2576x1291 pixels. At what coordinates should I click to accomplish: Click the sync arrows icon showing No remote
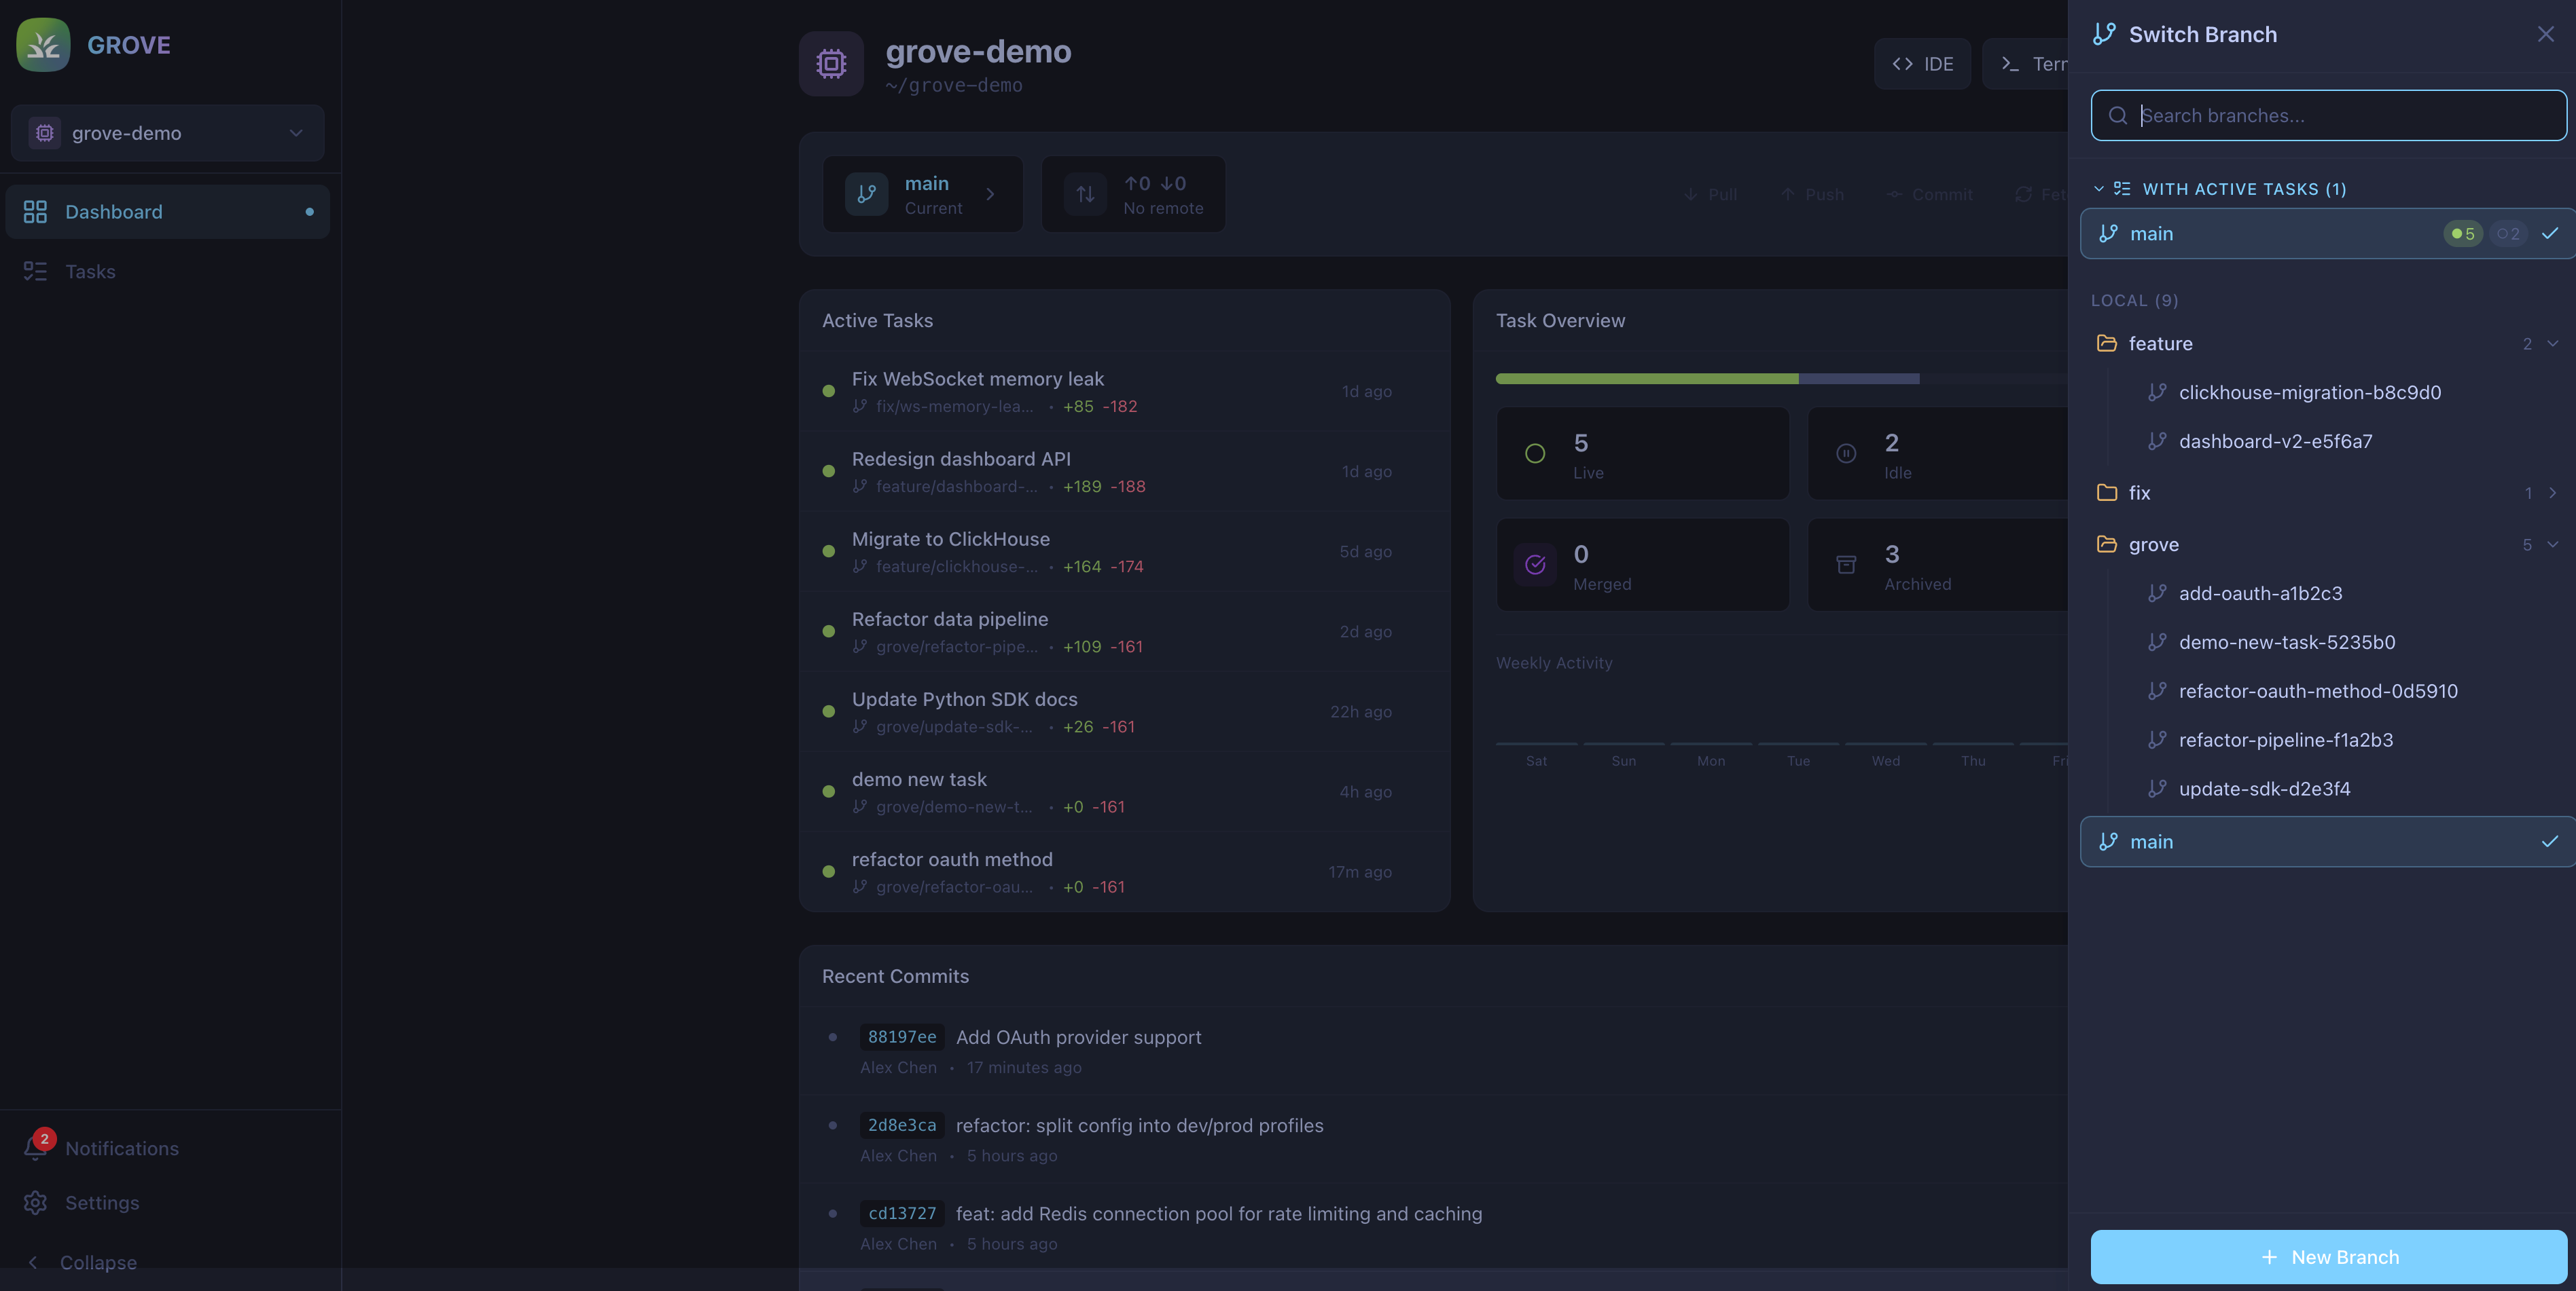pyautogui.click(x=1085, y=194)
